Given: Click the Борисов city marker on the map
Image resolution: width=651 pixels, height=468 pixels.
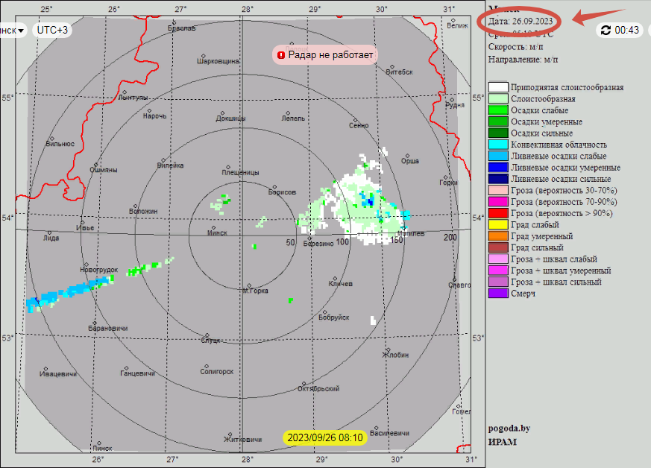Looking at the screenshot, I should 274,186.
